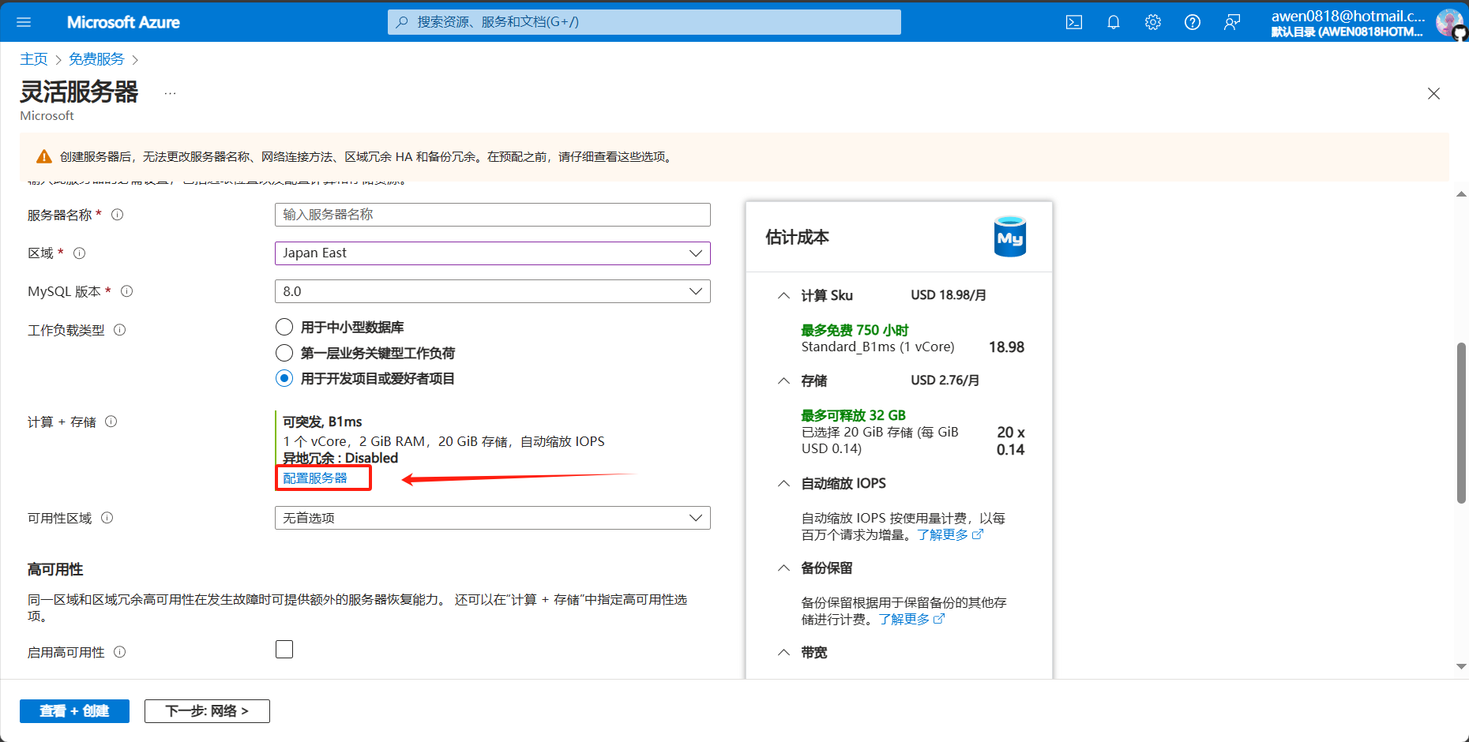
Task: Select 第一层业务关键型工作负荷 option
Action: (x=284, y=353)
